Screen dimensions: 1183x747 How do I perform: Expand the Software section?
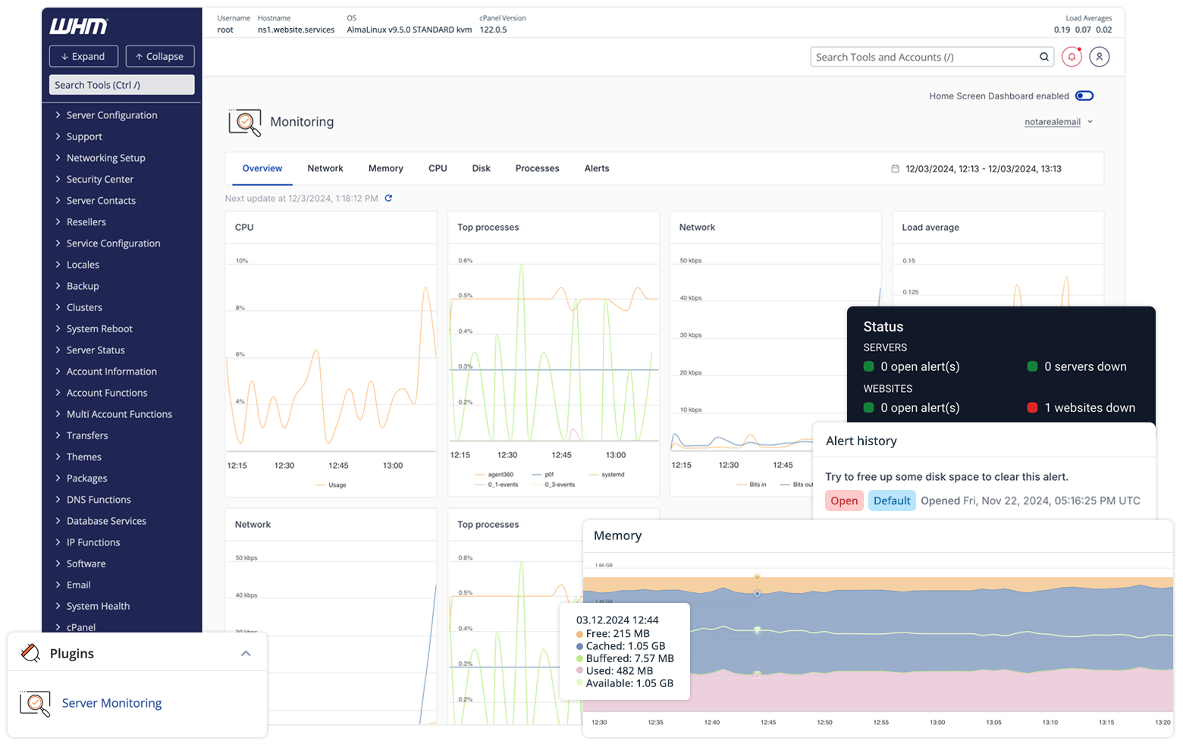[x=86, y=563]
